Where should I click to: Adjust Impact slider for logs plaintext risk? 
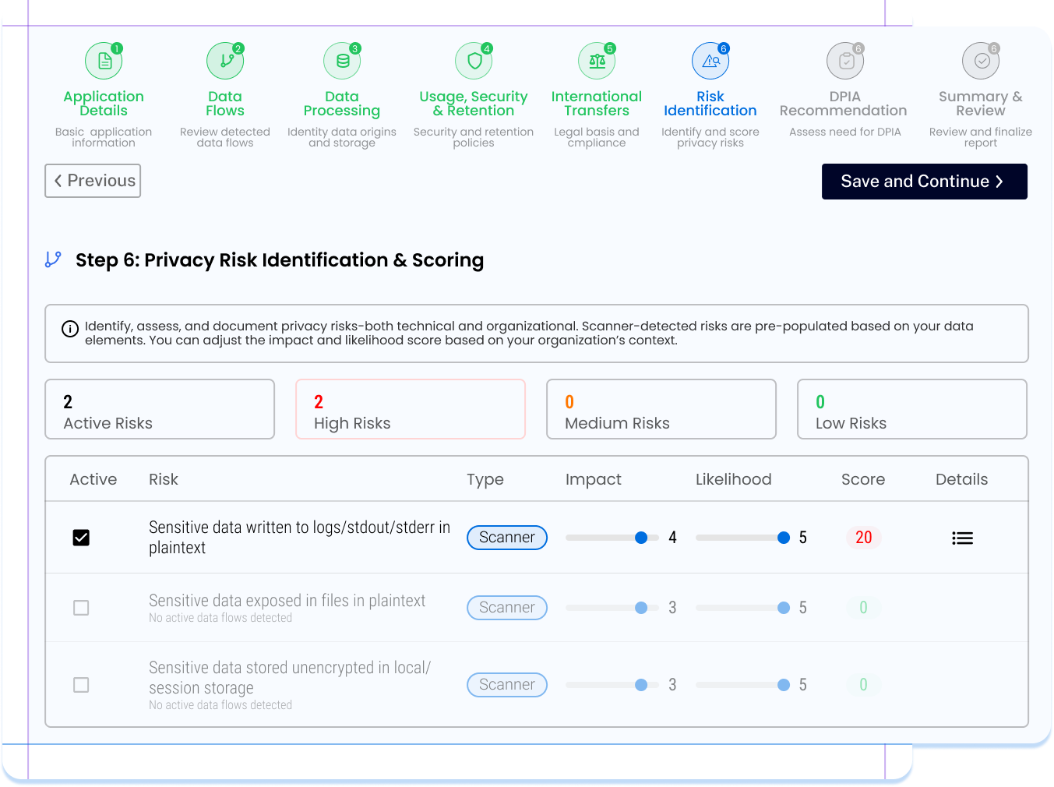641,538
